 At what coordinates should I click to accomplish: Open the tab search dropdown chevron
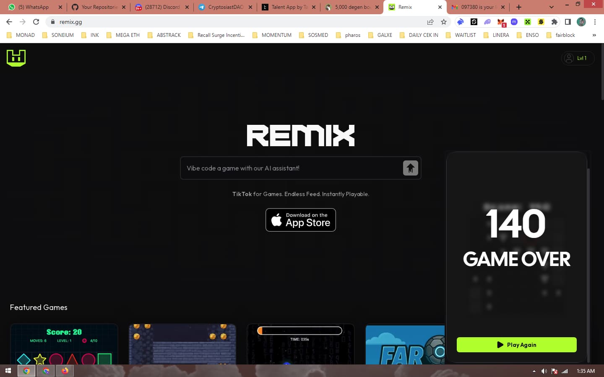point(551,7)
